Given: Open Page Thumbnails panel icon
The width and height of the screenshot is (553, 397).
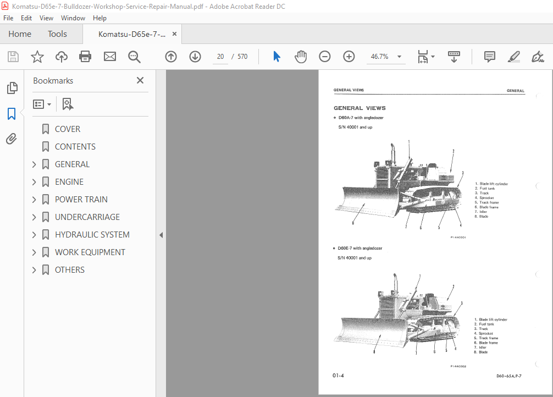Looking at the screenshot, I should (12, 88).
